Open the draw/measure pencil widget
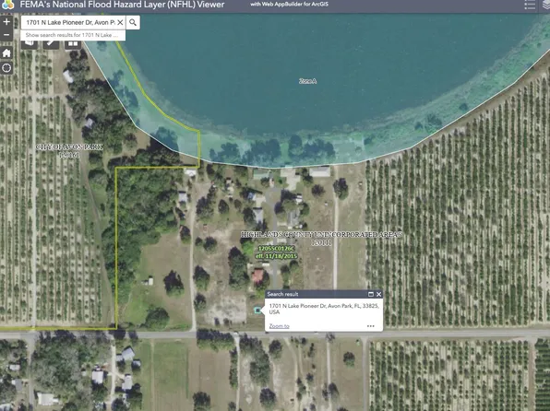The width and height of the screenshot is (550, 411). click(51, 44)
